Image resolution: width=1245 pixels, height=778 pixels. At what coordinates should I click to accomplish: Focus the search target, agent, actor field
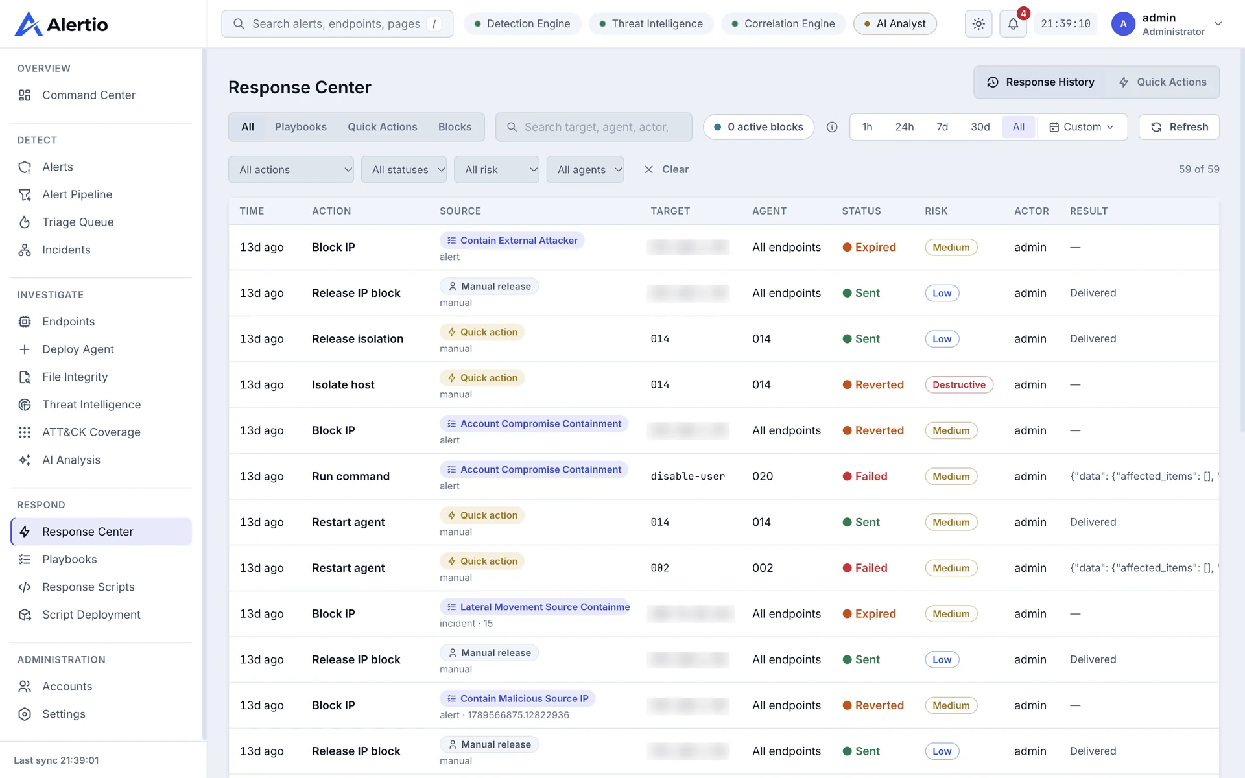[594, 127]
